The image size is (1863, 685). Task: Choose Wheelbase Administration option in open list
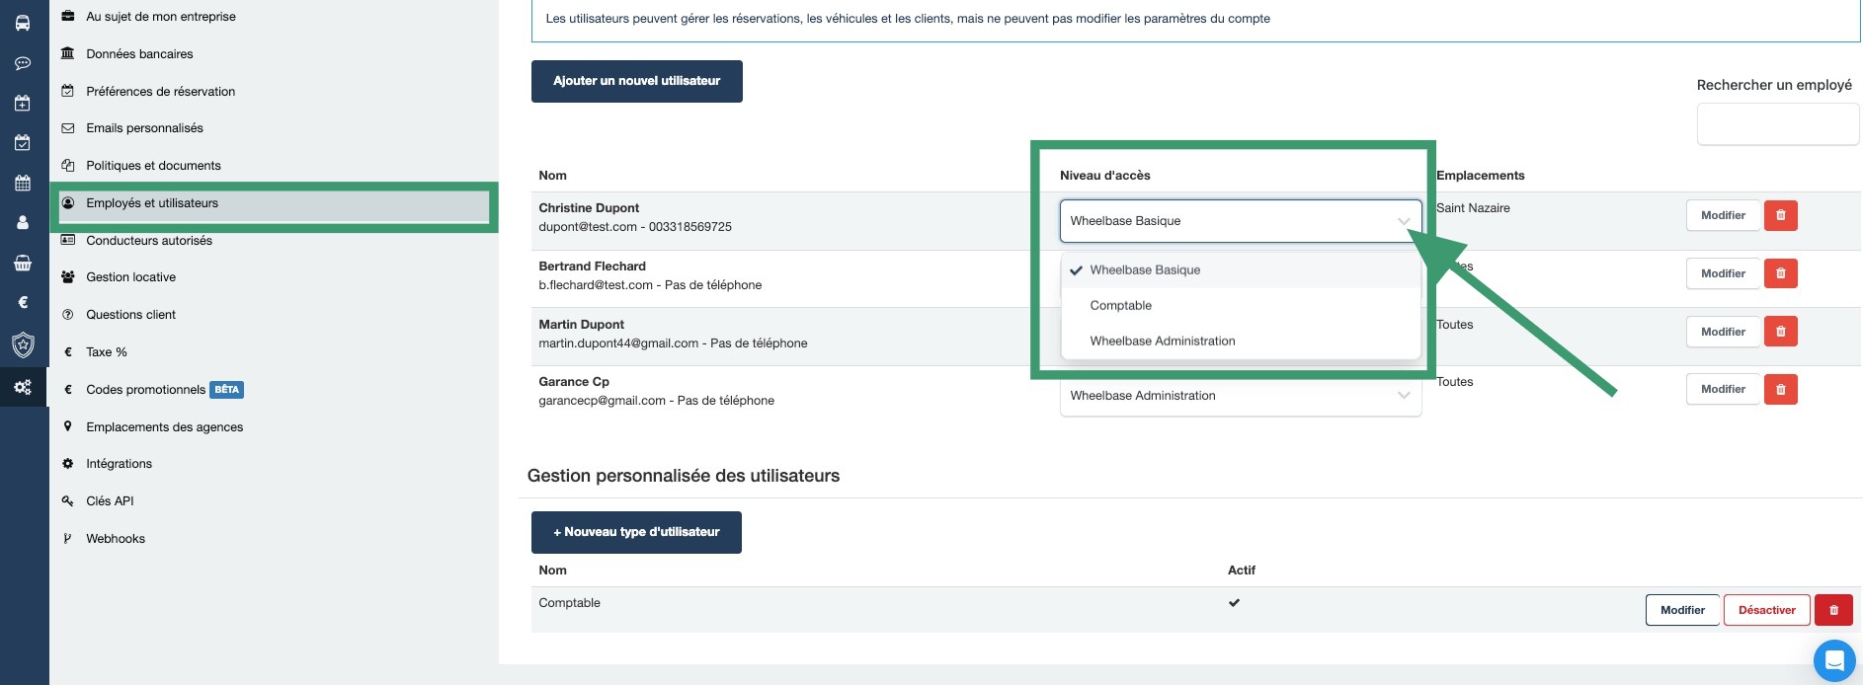(x=1241, y=342)
